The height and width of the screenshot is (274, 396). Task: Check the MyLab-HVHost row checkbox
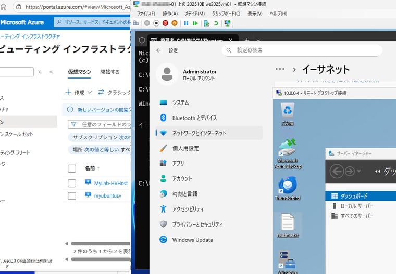click(x=72, y=183)
